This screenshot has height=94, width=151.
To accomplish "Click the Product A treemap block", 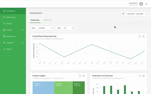I will point(43,88).
